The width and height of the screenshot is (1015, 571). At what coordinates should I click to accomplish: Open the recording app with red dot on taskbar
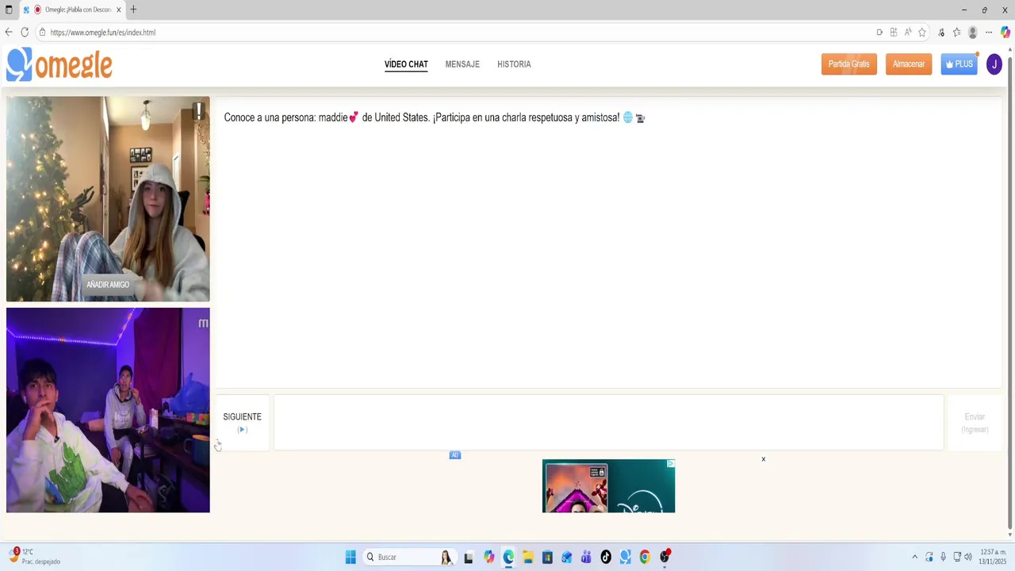665,556
